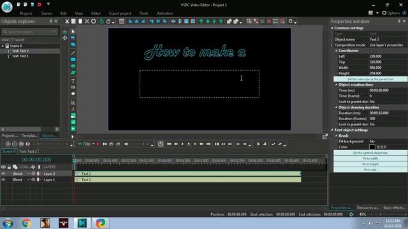Toggle the audio waveform for Layer 1
The height and width of the screenshot is (229, 408).
point(33,179)
